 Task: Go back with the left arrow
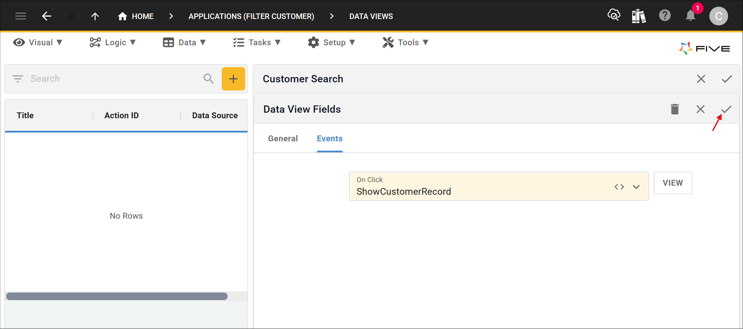click(x=47, y=16)
